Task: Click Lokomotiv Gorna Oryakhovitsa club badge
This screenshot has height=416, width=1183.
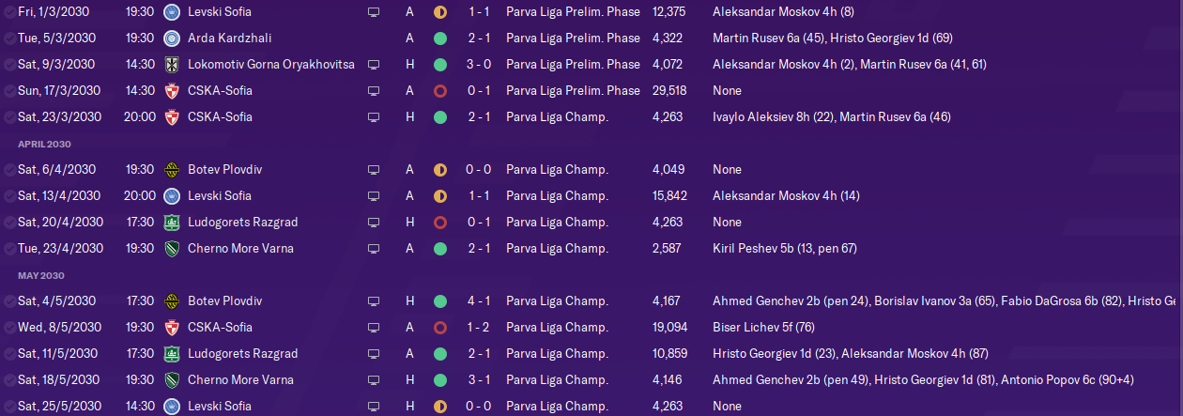Action: tap(171, 65)
